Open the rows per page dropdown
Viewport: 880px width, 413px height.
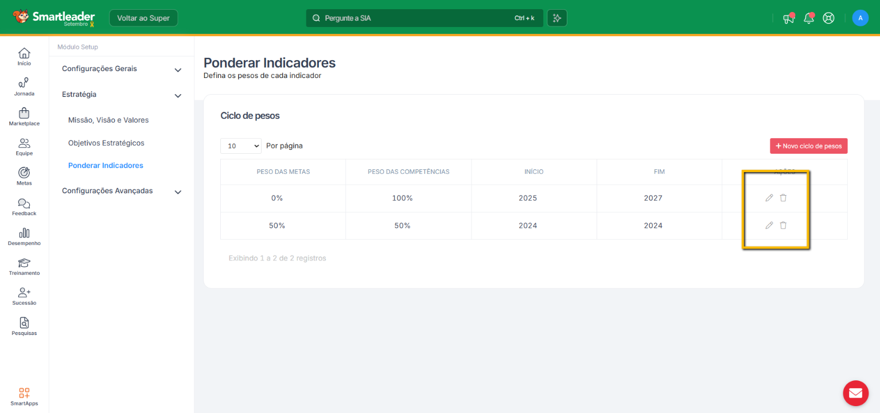[240, 146]
